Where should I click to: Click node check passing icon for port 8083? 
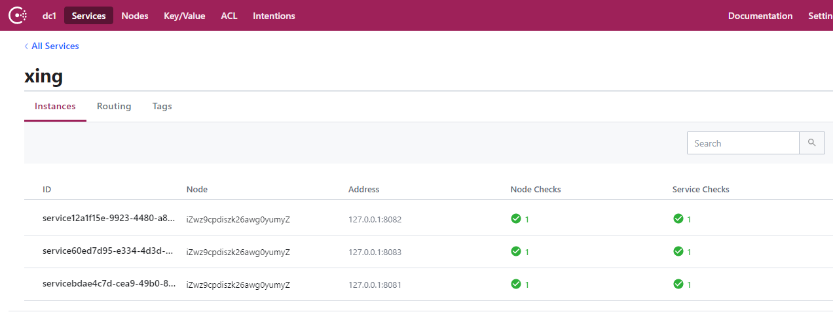pyautogui.click(x=516, y=251)
